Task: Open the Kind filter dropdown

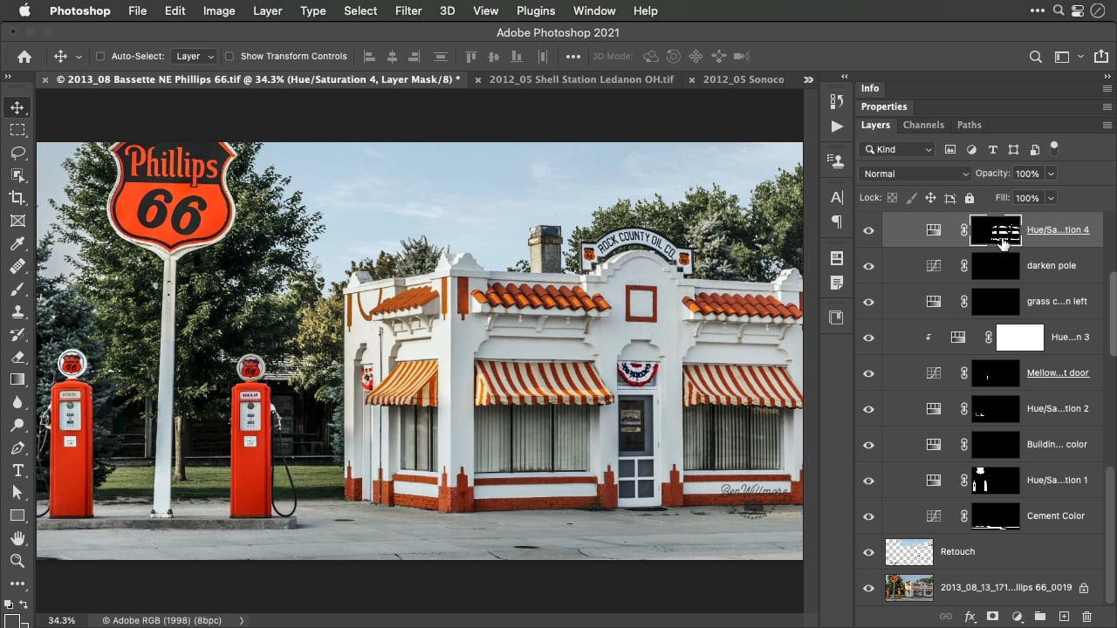Action: (x=897, y=149)
